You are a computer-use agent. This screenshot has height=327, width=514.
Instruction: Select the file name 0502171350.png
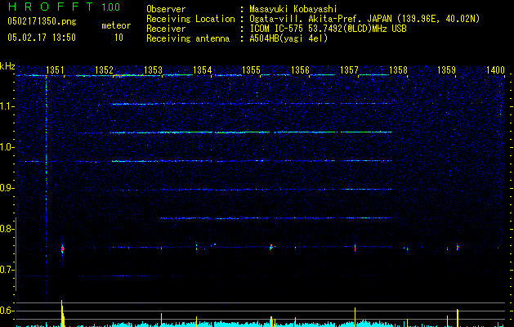click(x=42, y=21)
